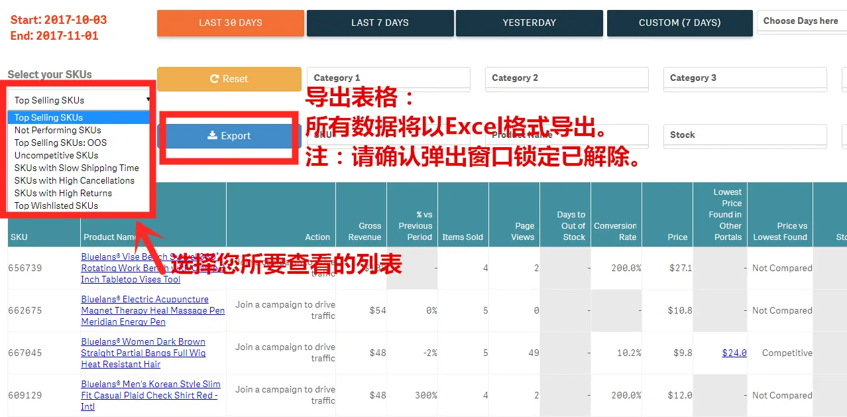Viewport: 847px width, 417px height.
Task: Export data with the Export button
Action: (229, 136)
